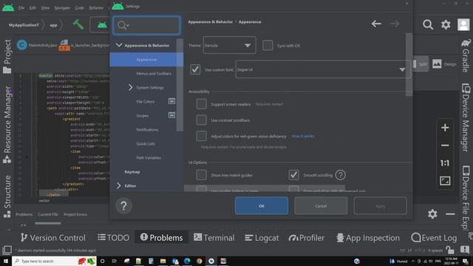Open IDE settings gear in top toolbar

coord(446,24)
